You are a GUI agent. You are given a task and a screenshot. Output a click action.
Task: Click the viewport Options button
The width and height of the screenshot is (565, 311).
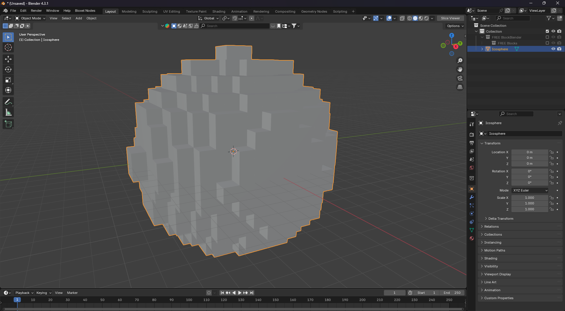(x=455, y=26)
